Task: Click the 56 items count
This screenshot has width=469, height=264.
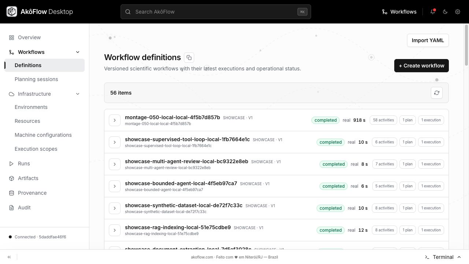Action: click(121, 93)
